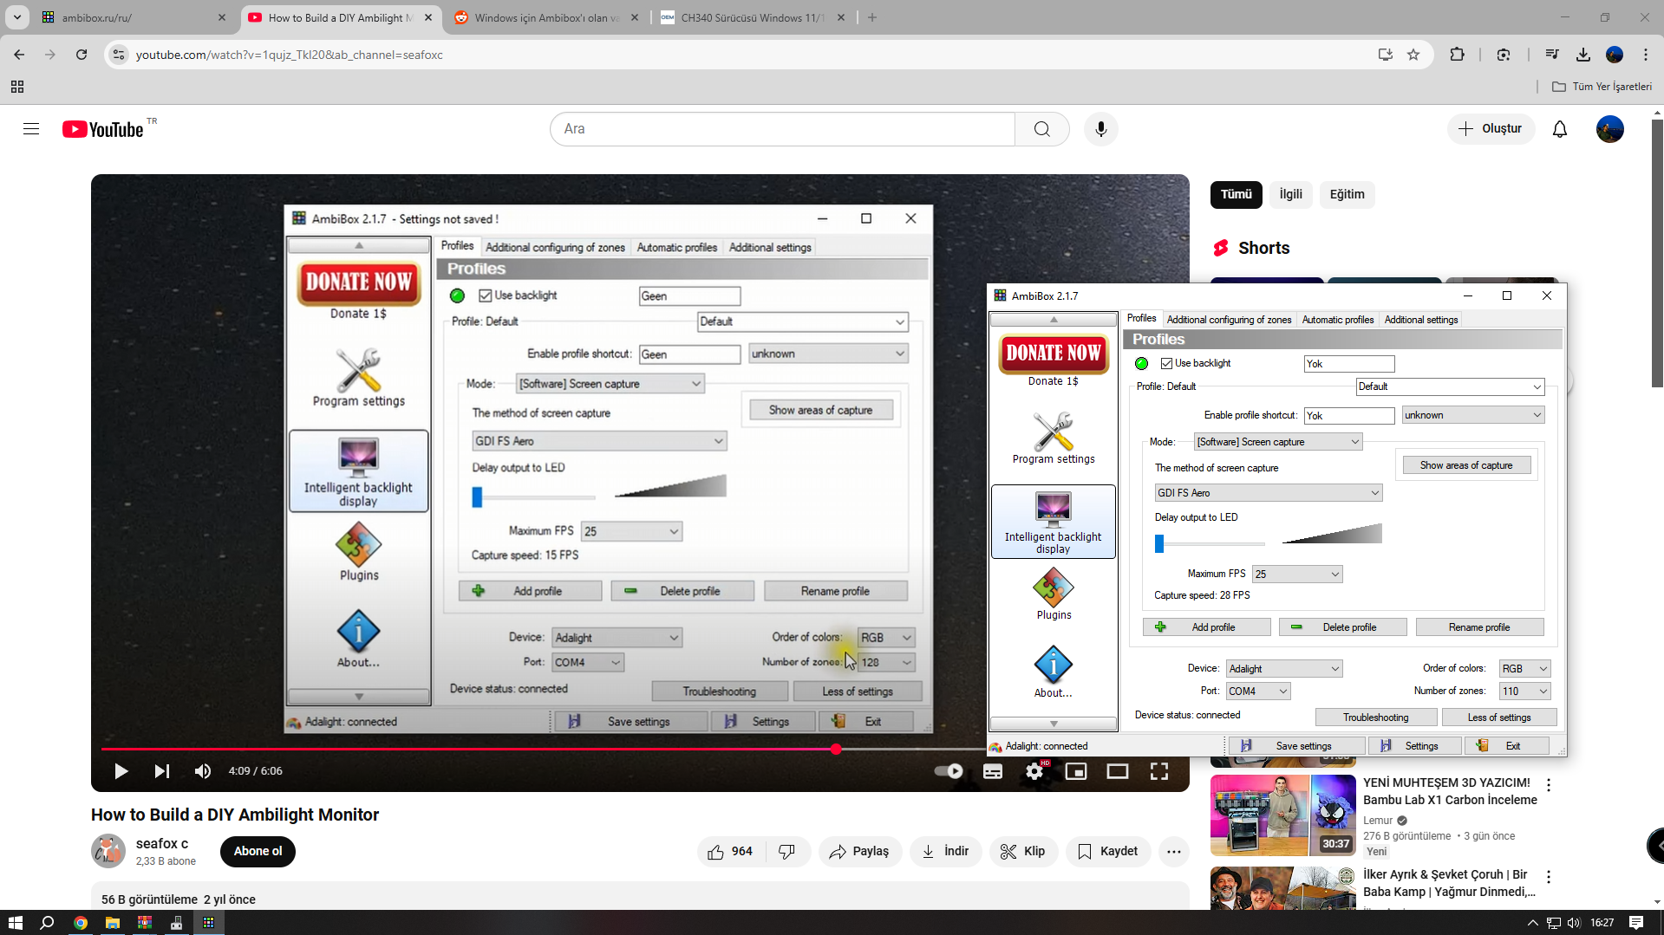Click the Enable profile shortcut field in AmbiBox
This screenshot has width=1664, height=935.
(x=1349, y=416)
